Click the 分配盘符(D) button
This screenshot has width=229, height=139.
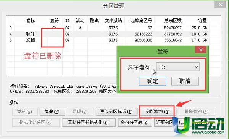coord(158,111)
